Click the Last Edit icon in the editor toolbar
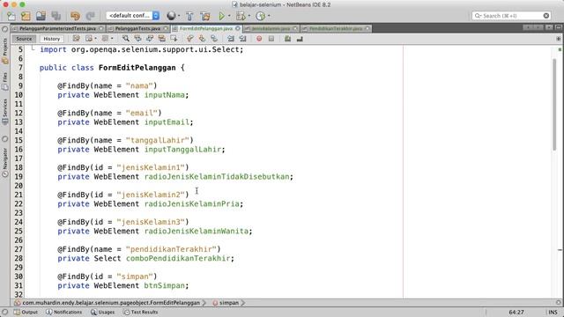Screen dimensions: 564x317 [77, 39]
